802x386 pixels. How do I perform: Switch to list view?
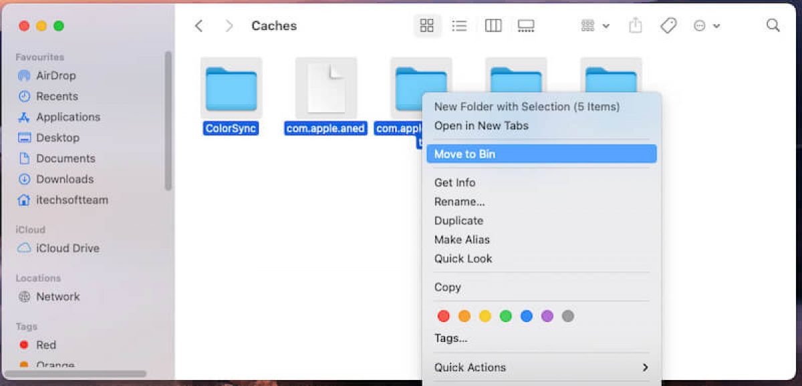click(x=460, y=25)
